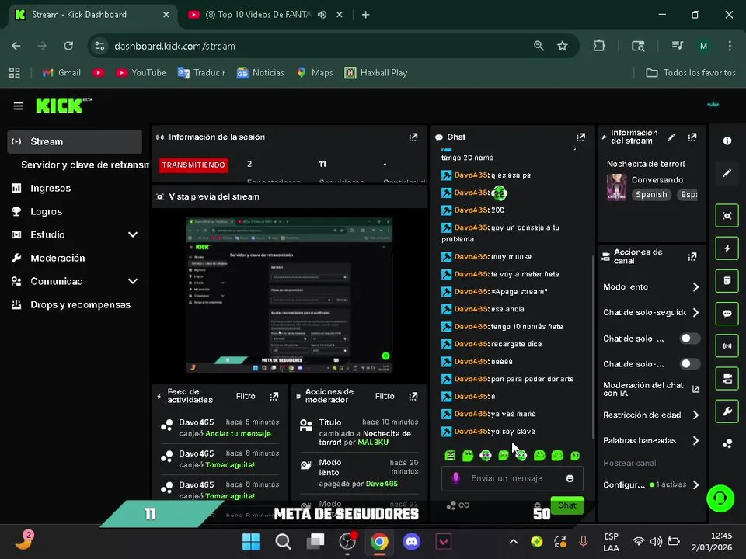Expand the Estudio submenu
Viewport: 746px width, 559px height.
coord(133,234)
